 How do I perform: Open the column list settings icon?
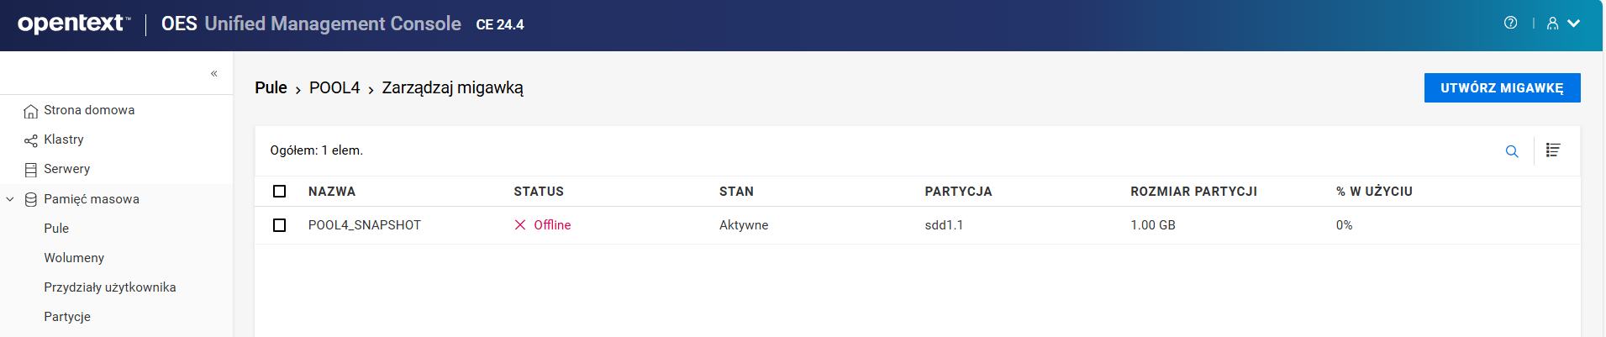point(1553,150)
